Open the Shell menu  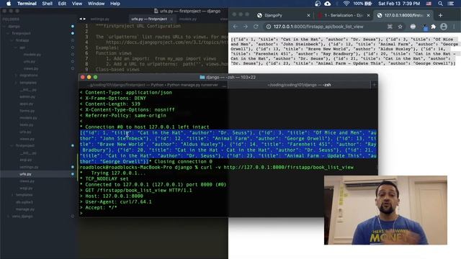[47, 4]
